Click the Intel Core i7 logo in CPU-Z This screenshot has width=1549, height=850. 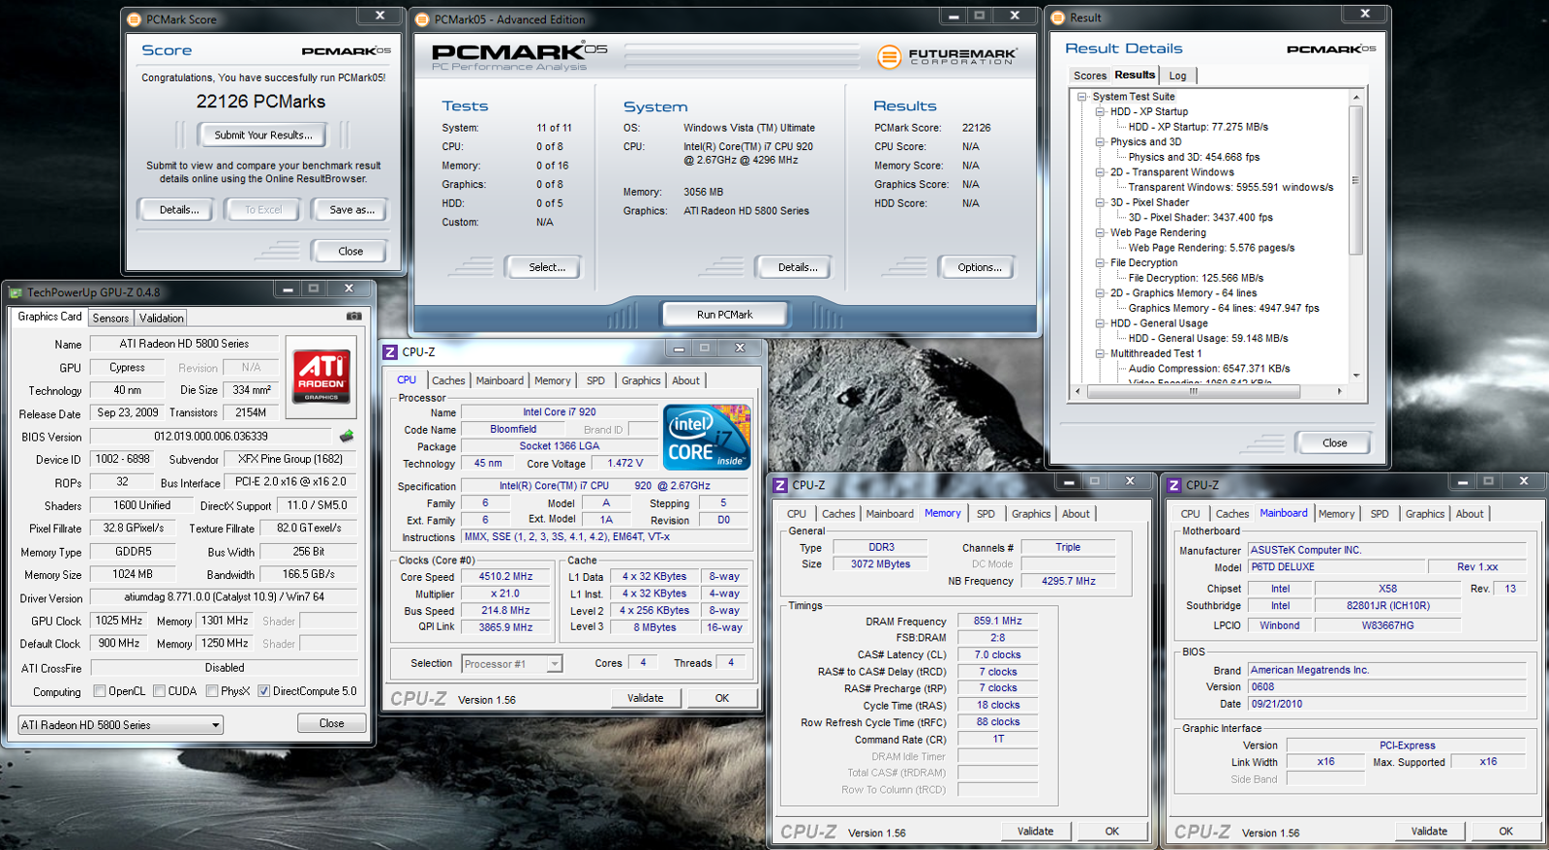pyautogui.click(x=707, y=438)
